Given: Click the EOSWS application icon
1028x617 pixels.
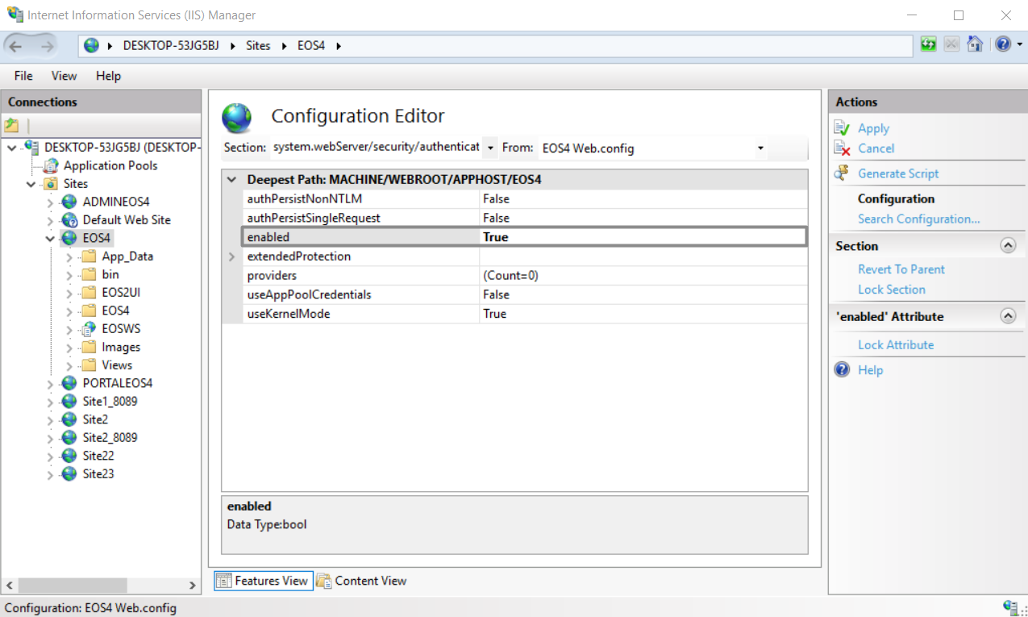Looking at the screenshot, I should pos(89,329).
